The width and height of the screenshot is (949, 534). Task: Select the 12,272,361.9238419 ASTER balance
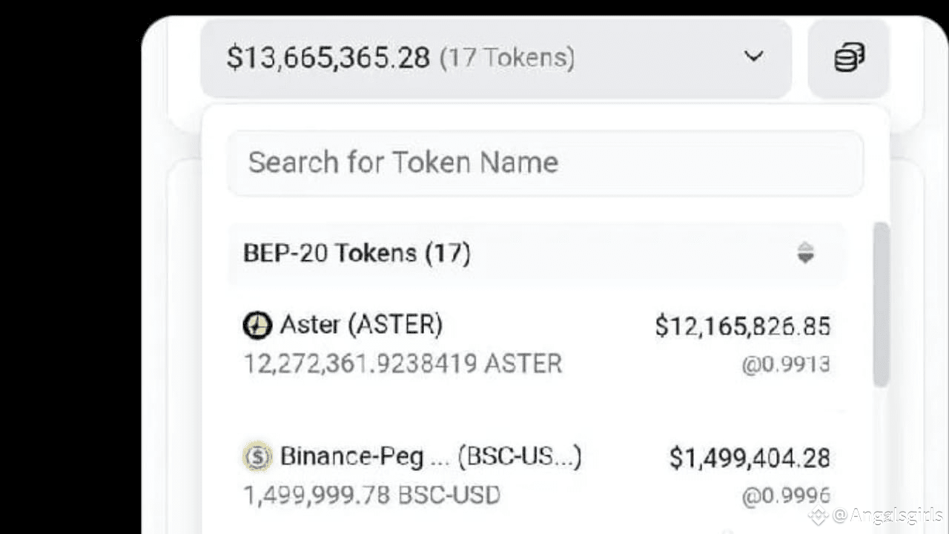pyautogui.click(x=403, y=363)
